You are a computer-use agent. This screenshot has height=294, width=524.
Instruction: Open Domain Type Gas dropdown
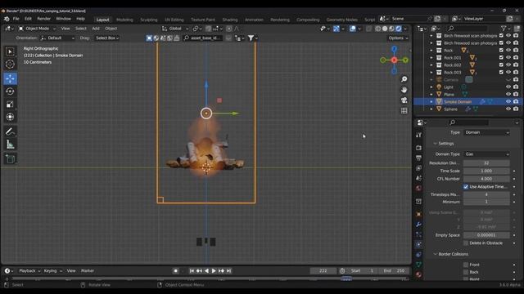(486, 154)
